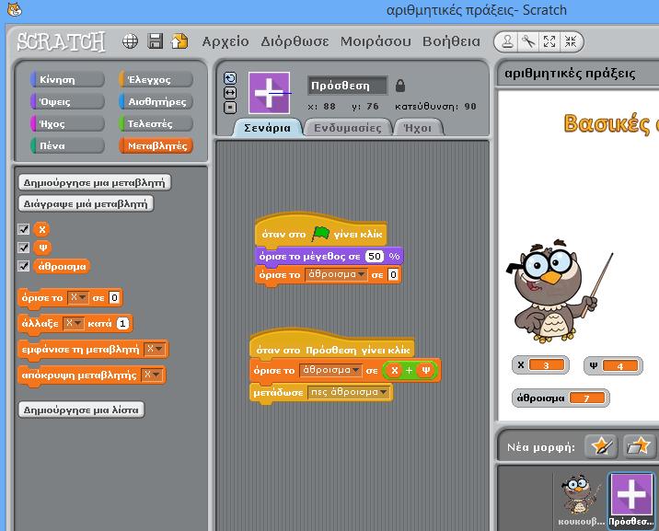The width and height of the screenshot is (659, 531).
Task: Select the scissors delete tool
Action: click(528, 41)
